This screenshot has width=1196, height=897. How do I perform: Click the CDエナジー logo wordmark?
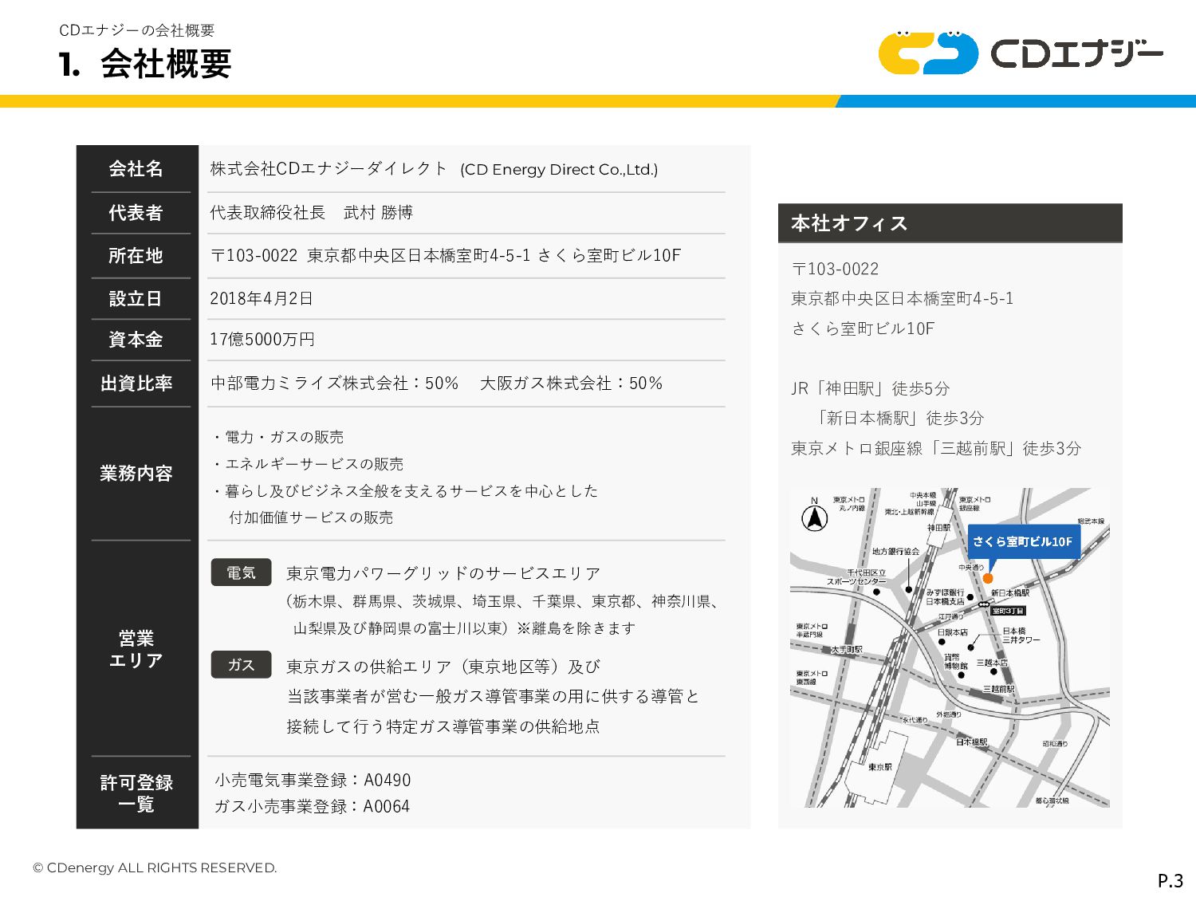[x=1077, y=54]
